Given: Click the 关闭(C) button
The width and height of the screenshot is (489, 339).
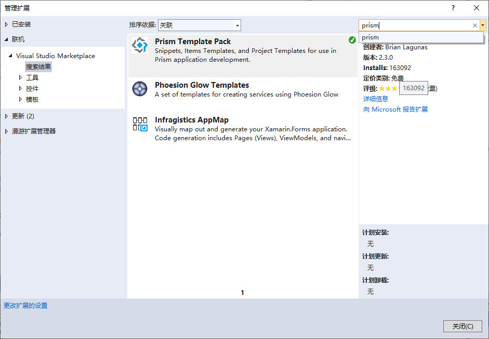Looking at the screenshot, I should click(x=463, y=326).
